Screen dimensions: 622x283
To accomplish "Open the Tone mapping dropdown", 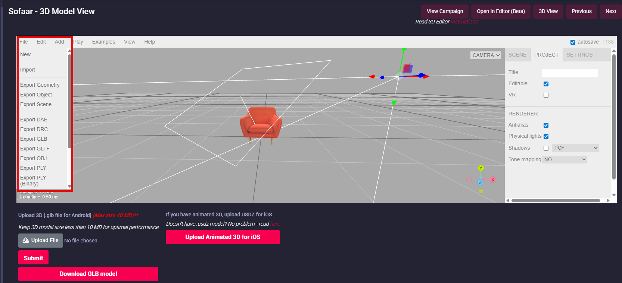I will [565, 159].
